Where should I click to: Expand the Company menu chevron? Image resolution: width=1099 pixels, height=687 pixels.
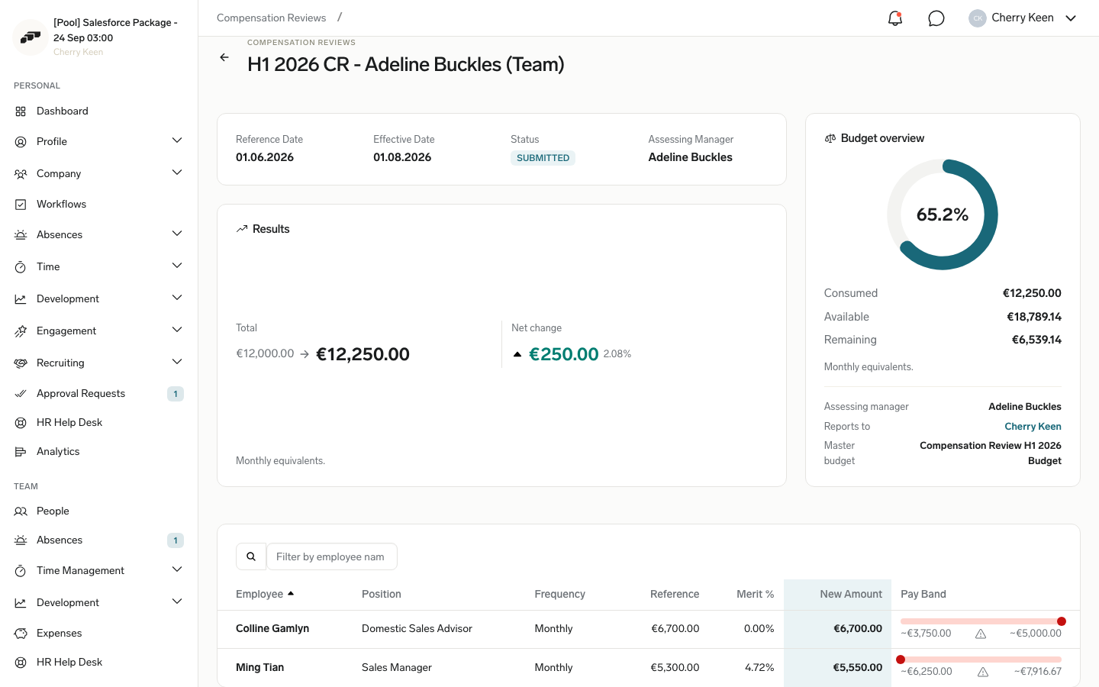[x=177, y=173]
